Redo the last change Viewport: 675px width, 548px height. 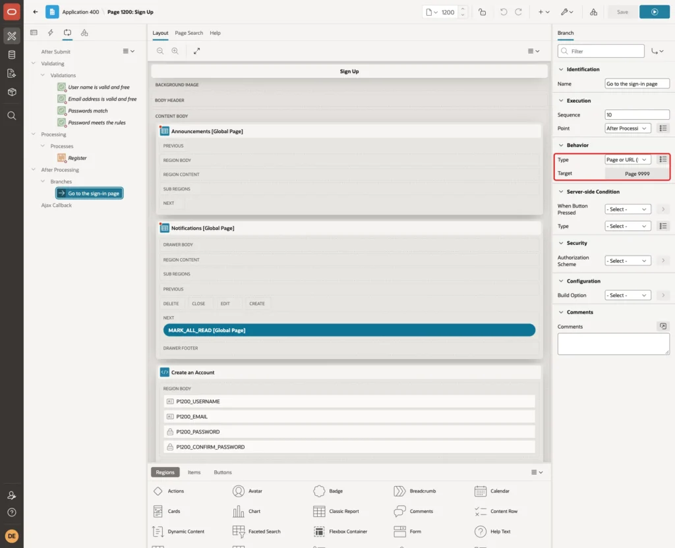(518, 12)
